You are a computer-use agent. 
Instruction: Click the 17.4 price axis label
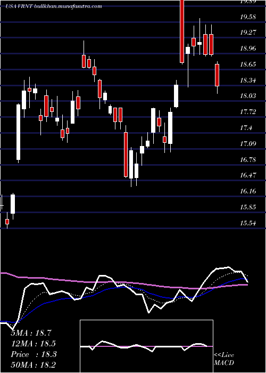pos(246,128)
